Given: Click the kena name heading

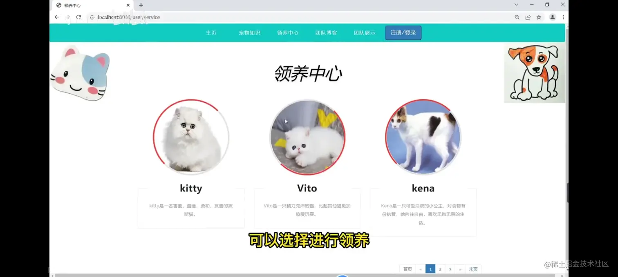Looking at the screenshot, I should [423, 188].
